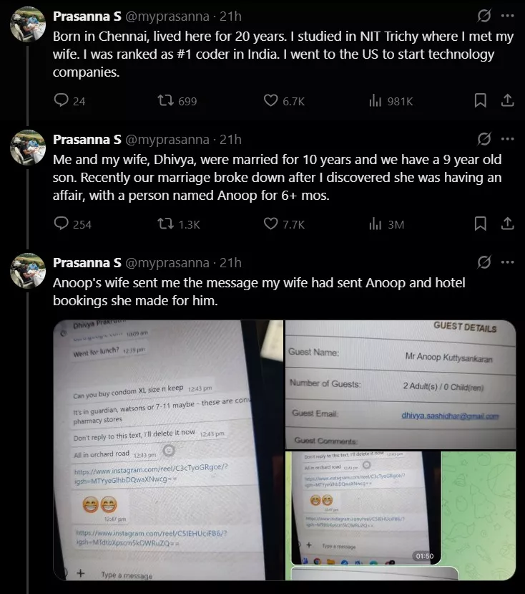Open replies on the first tweet (24)
Screen dimensions: 525x594
click(69, 101)
